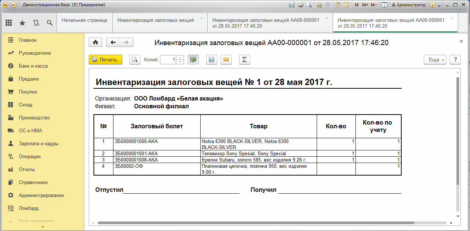
Task: Open Главное section
Action: 42,40
